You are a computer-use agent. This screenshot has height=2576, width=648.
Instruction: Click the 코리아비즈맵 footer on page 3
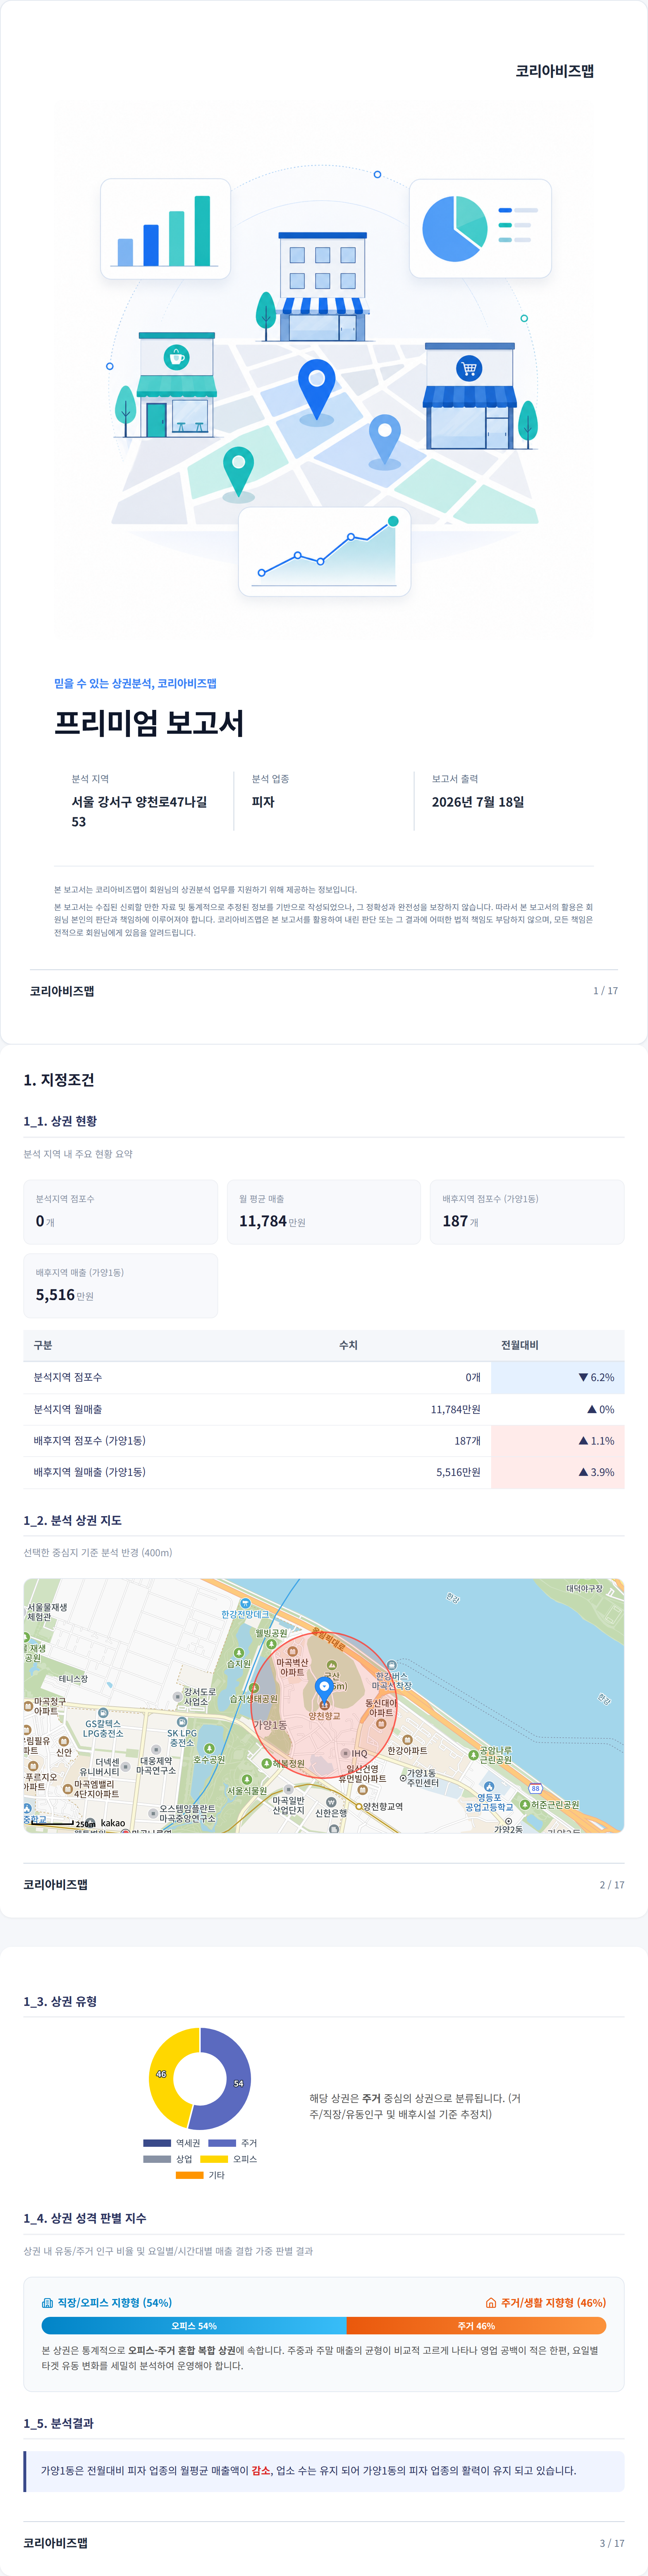(56, 2543)
